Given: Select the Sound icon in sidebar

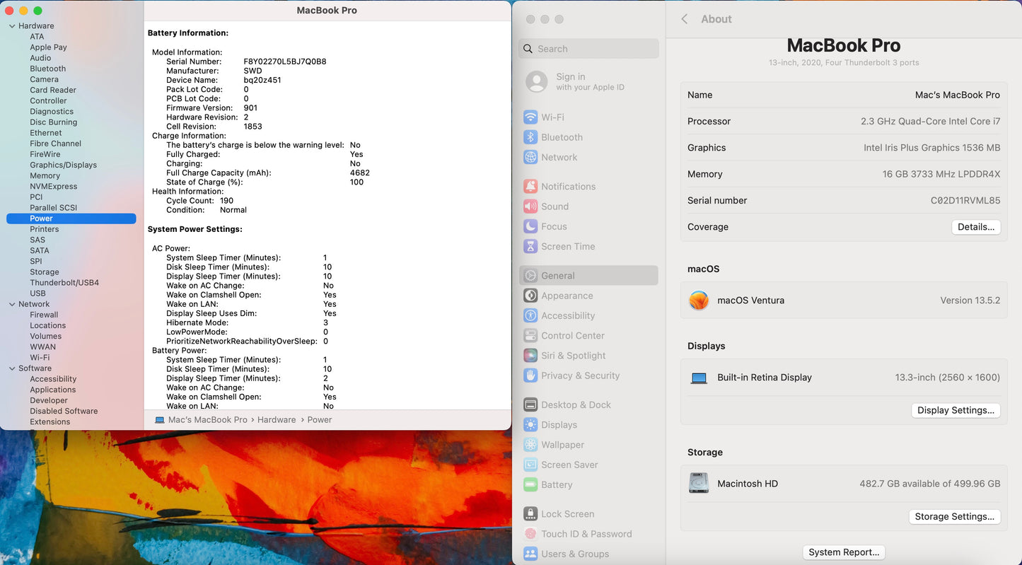Looking at the screenshot, I should 530,206.
